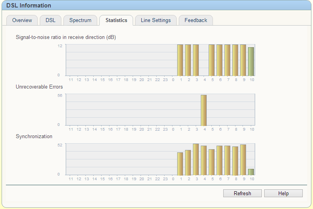
Task: Click the Help button
Action: (x=283, y=193)
